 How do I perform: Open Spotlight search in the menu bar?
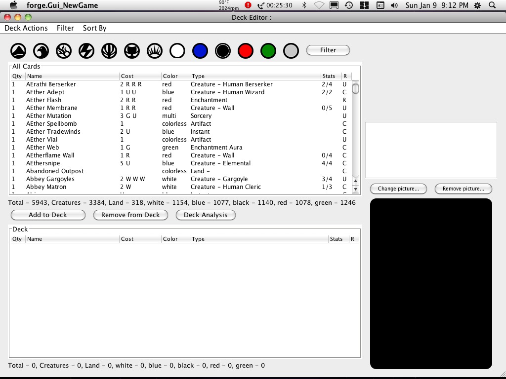pyautogui.click(x=492, y=5)
